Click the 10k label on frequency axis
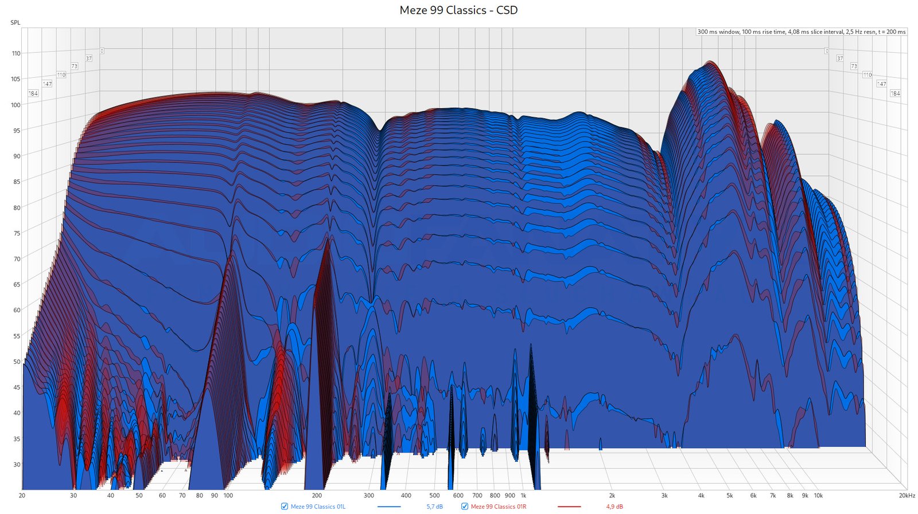 pyautogui.click(x=818, y=496)
